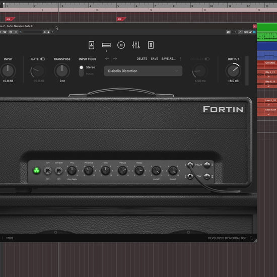Open the preset three-dot options menu
Screen dimensions: 277x277
coord(180,58)
